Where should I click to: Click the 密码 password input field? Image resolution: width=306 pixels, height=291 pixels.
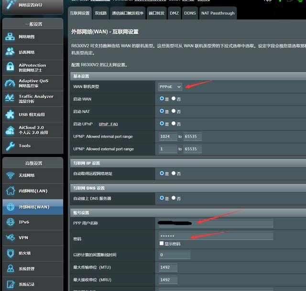click(x=216, y=236)
